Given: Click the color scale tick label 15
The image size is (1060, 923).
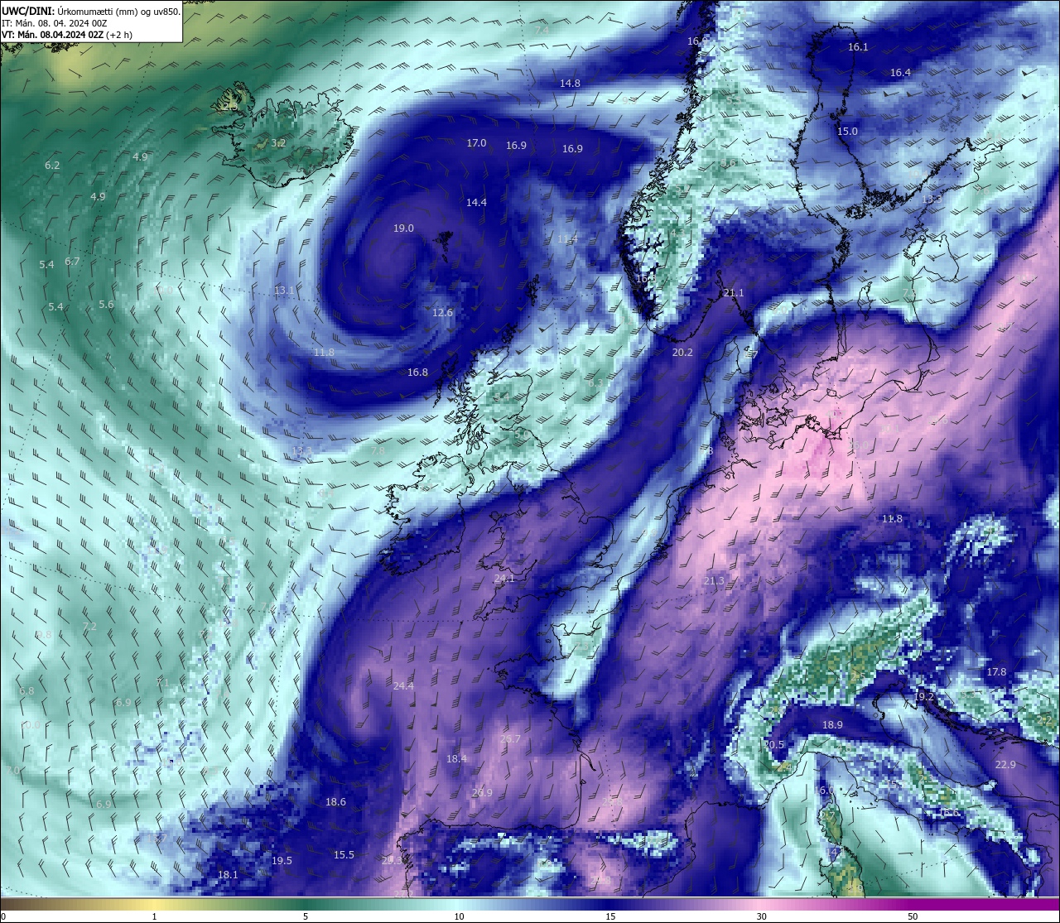Looking at the screenshot, I should coord(610,916).
